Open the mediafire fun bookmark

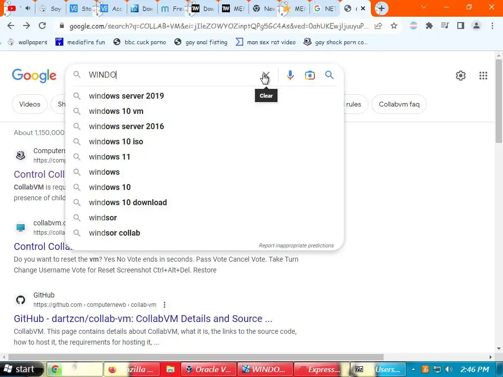(80, 42)
